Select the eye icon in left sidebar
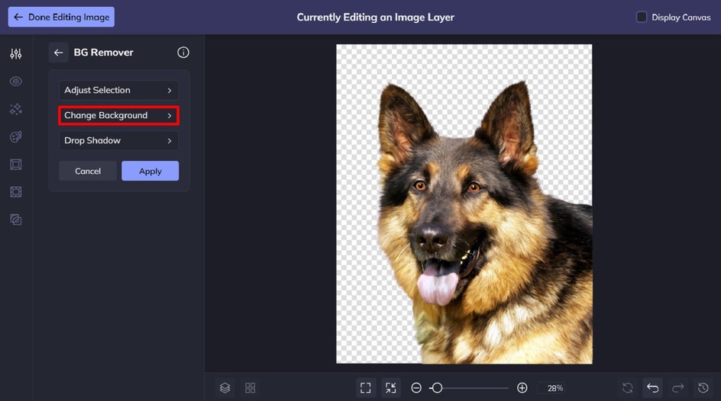This screenshot has height=401, width=721. coord(15,82)
